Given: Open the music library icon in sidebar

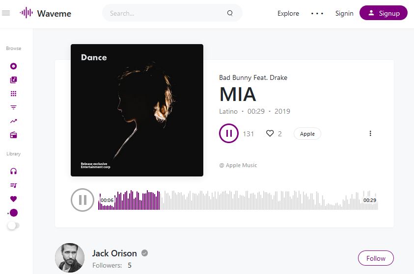Looking at the screenshot, I should click(13, 80).
